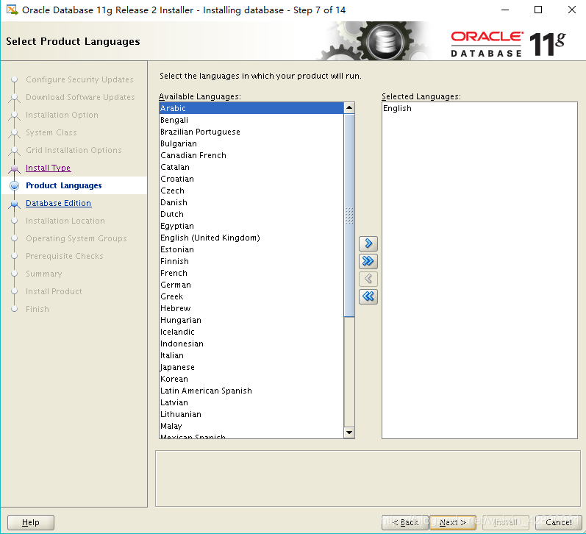Viewport: 586px width, 534px height.
Task: Select Brazilian Portuguese in the list
Action: pyautogui.click(x=251, y=132)
